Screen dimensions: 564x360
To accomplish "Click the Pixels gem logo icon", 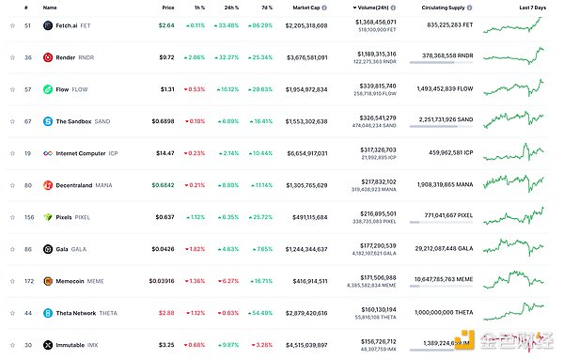I will (x=48, y=217).
